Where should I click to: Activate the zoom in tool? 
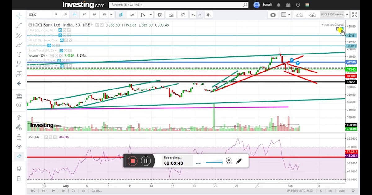tap(19, 105)
